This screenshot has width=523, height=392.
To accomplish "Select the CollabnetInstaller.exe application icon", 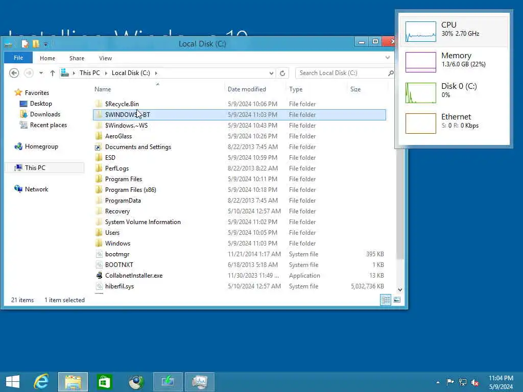I will pos(99,275).
